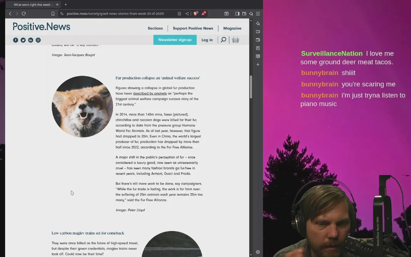
Task: Share this page via address bar icon
Action: tap(187, 14)
